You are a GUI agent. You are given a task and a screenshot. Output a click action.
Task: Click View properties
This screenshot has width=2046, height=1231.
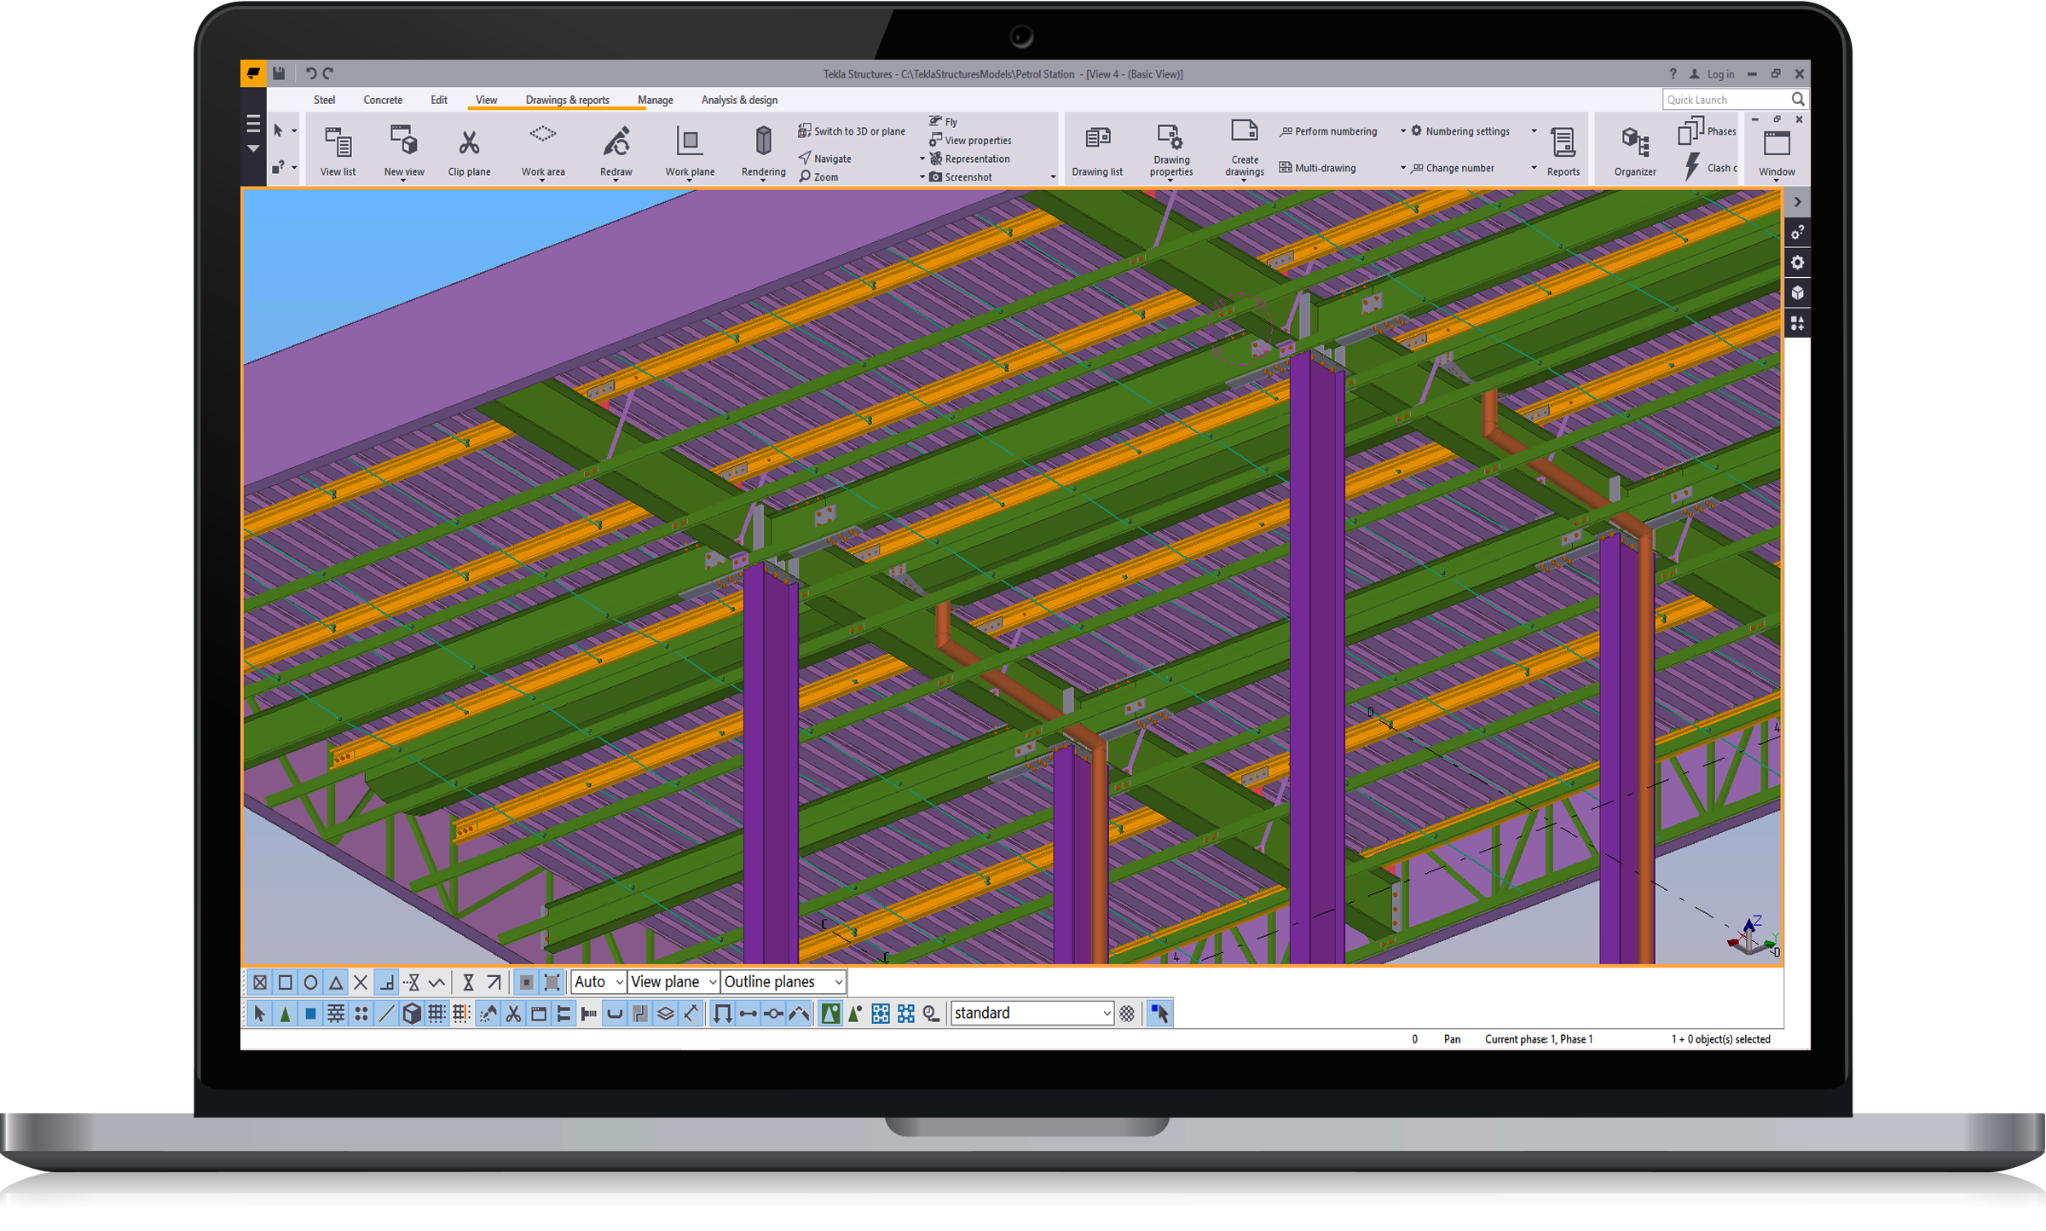pyautogui.click(x=970, y=140)
